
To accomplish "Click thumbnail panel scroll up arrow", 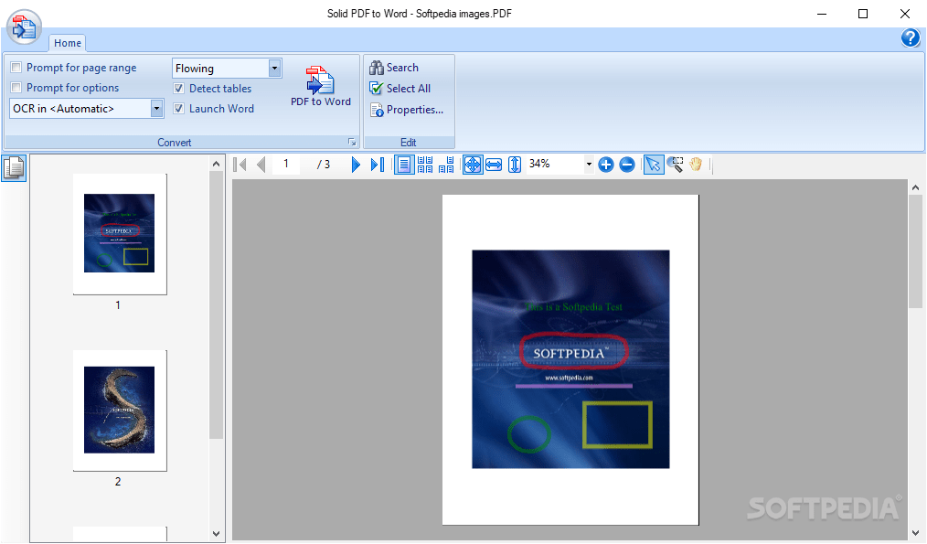I will tap(217, 164).
